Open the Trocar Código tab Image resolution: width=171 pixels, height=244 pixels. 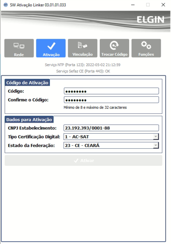pos(115,48)
